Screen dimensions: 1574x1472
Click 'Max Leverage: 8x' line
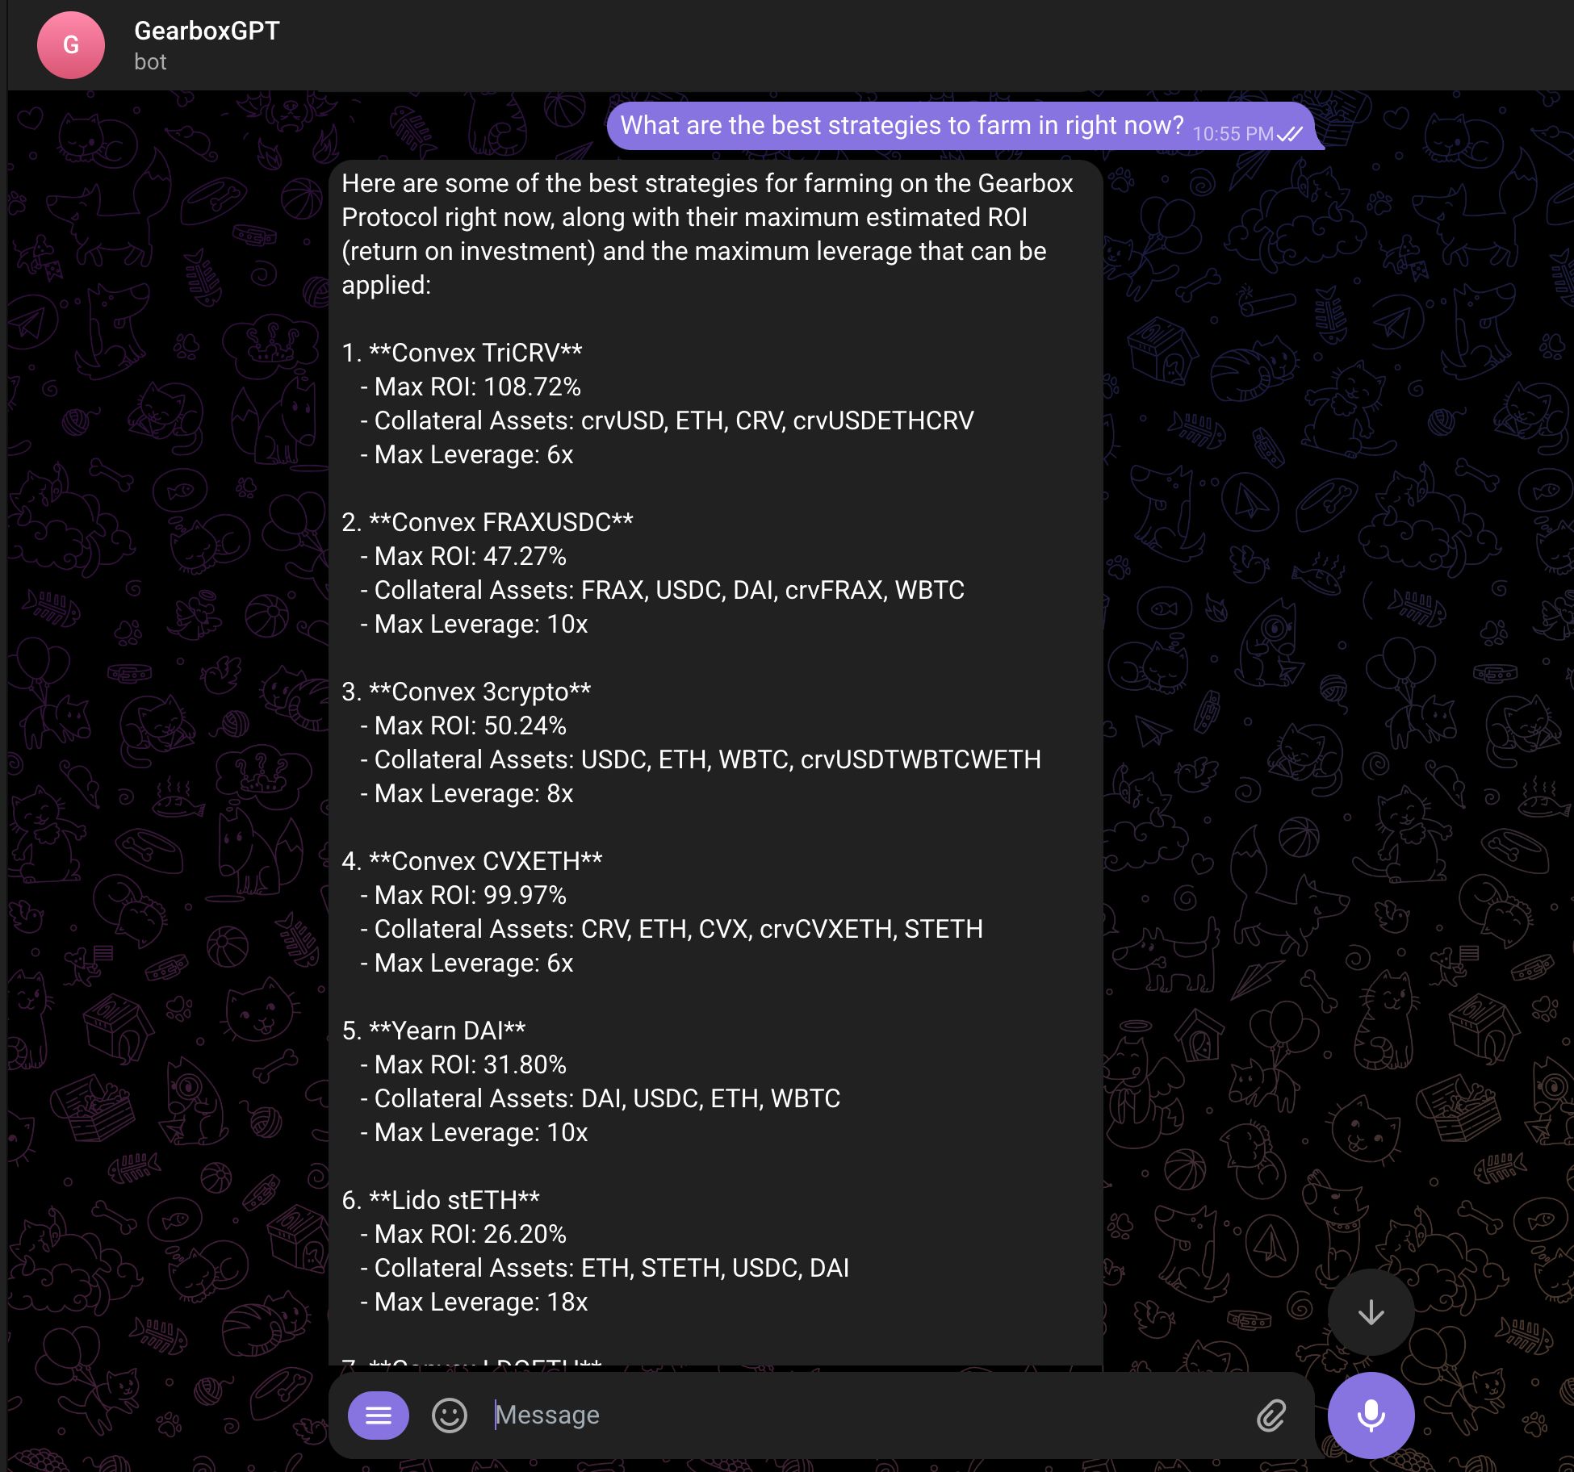(467, 793)
